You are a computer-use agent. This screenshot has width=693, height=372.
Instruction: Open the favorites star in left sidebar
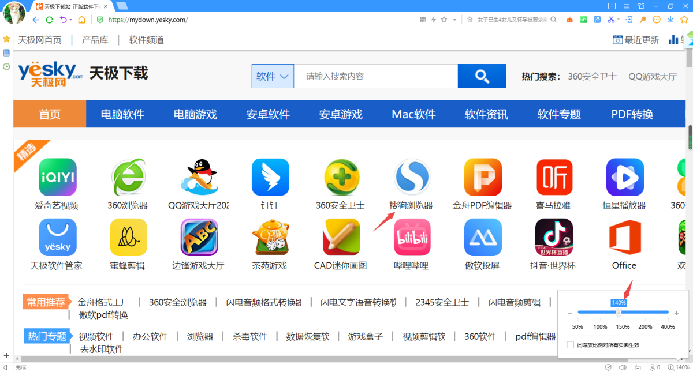pyautogui.click(x=6, y=39)
